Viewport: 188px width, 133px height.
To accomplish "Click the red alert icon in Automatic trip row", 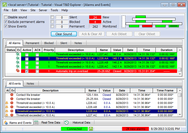I will pos(18,71).
